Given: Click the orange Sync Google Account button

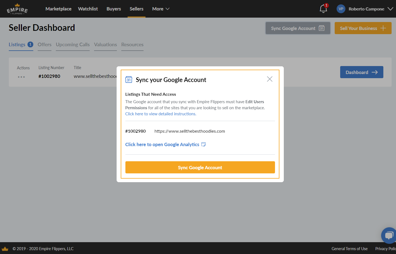Looking at the screenshot, I should pos(200,167).
